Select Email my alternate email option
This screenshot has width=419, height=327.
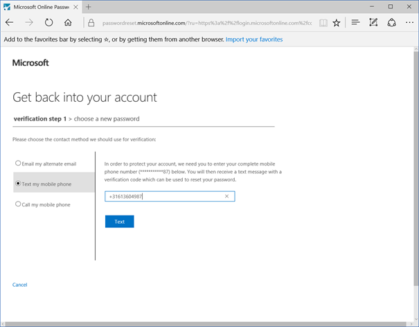pyautogui.click(x=46, y=163)
